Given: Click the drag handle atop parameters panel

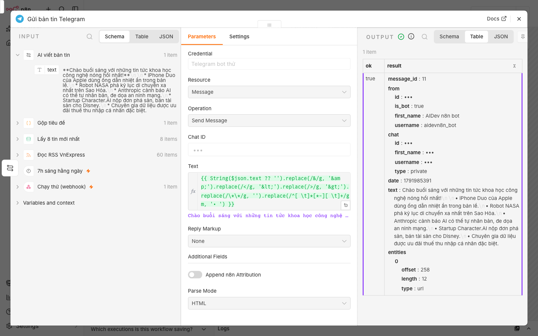Looking at the screenshot, I should 269,25.
